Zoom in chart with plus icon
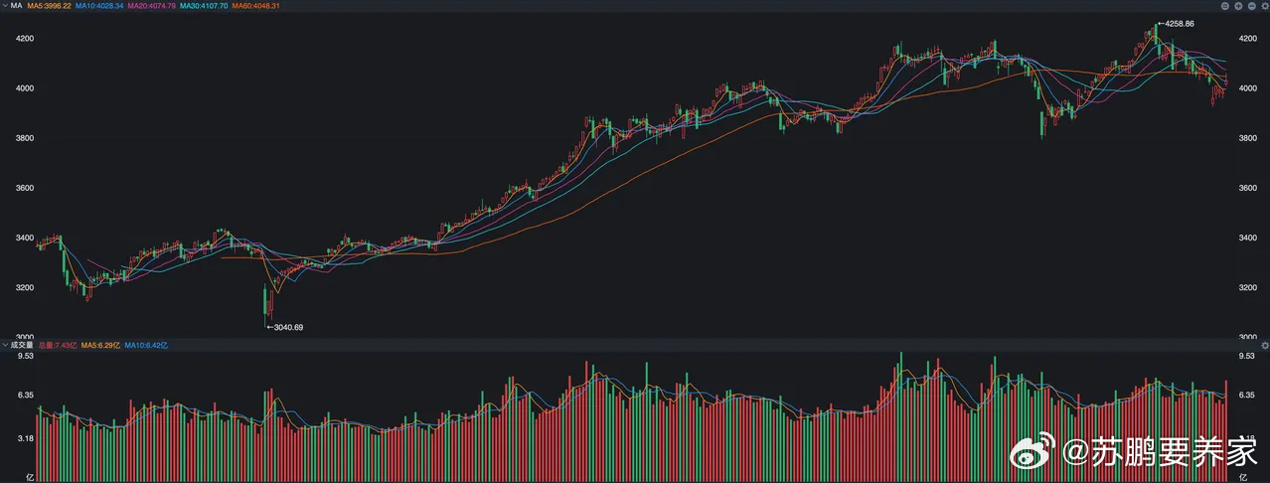Viewport: 1270px width, 483px height. pyautogui.click(x=1238, y=6)
